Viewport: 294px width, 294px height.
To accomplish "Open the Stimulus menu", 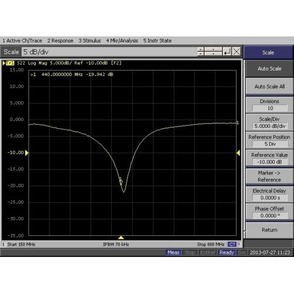I will [89, 41].
